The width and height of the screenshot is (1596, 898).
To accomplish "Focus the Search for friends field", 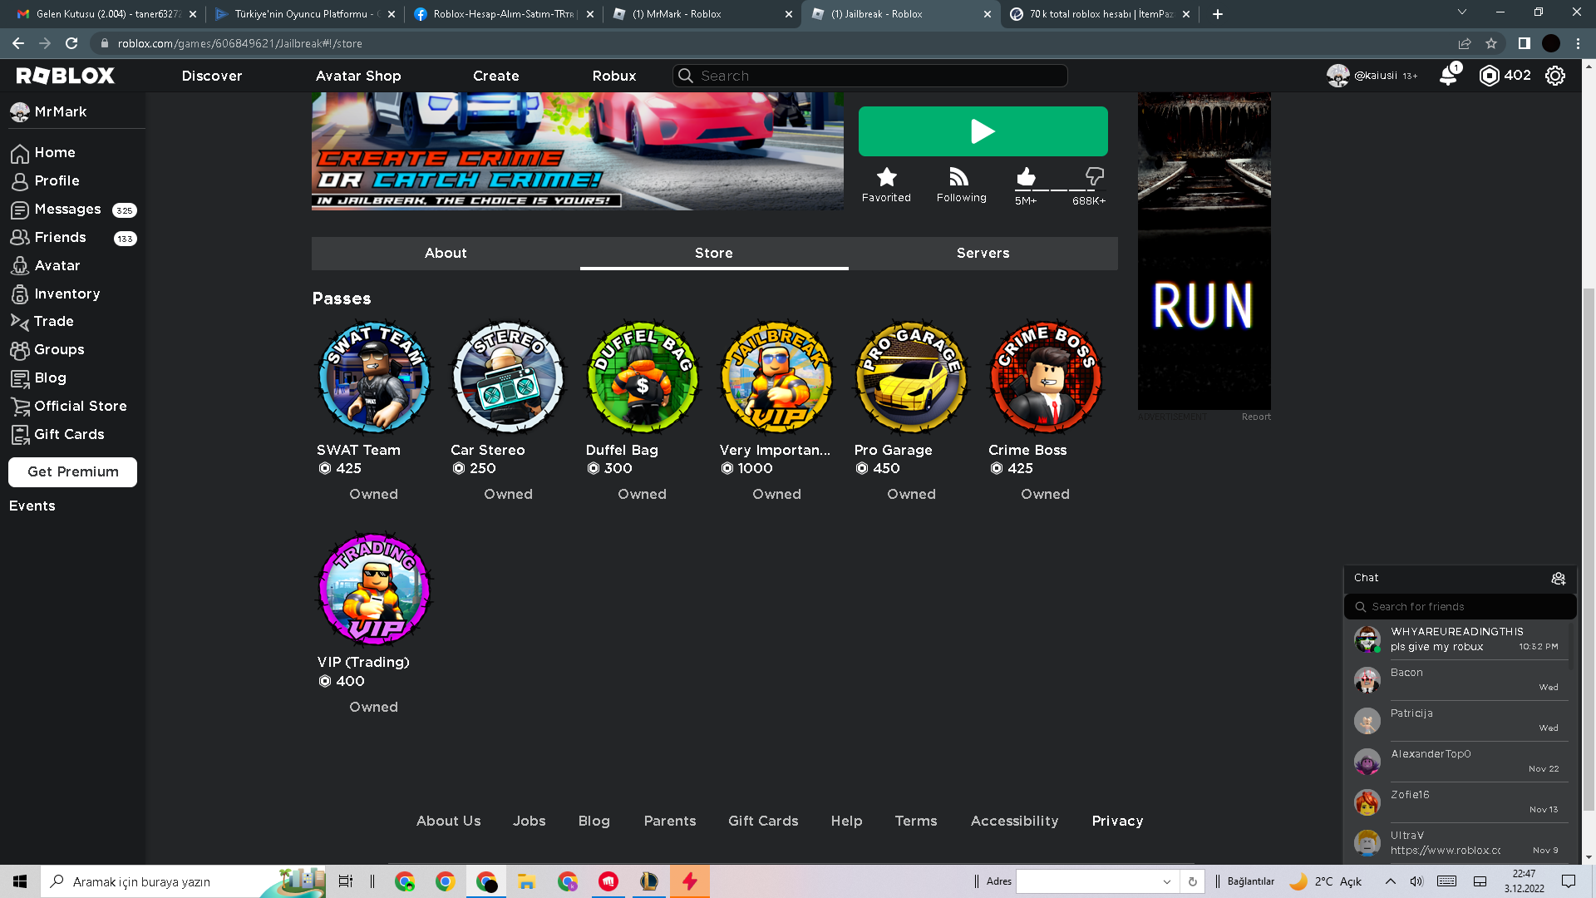I will 1460,607.
